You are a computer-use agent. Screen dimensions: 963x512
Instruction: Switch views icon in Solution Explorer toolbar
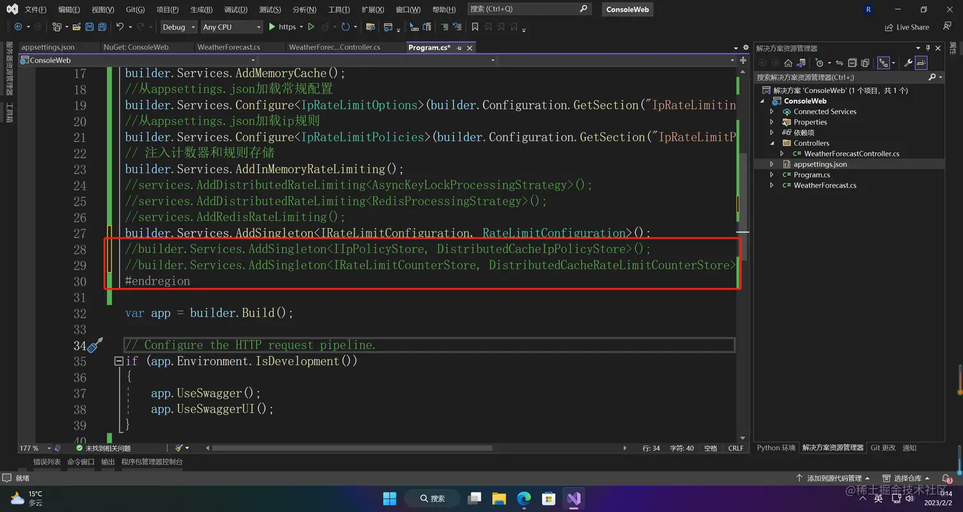coord(801,63)
